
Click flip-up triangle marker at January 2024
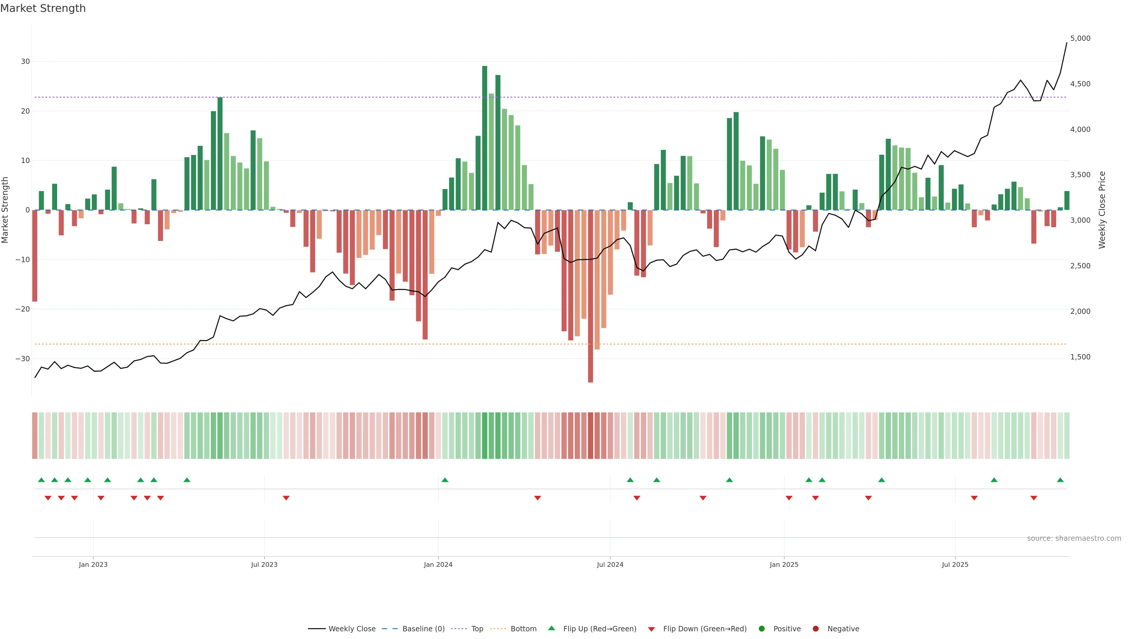point(445,480)
